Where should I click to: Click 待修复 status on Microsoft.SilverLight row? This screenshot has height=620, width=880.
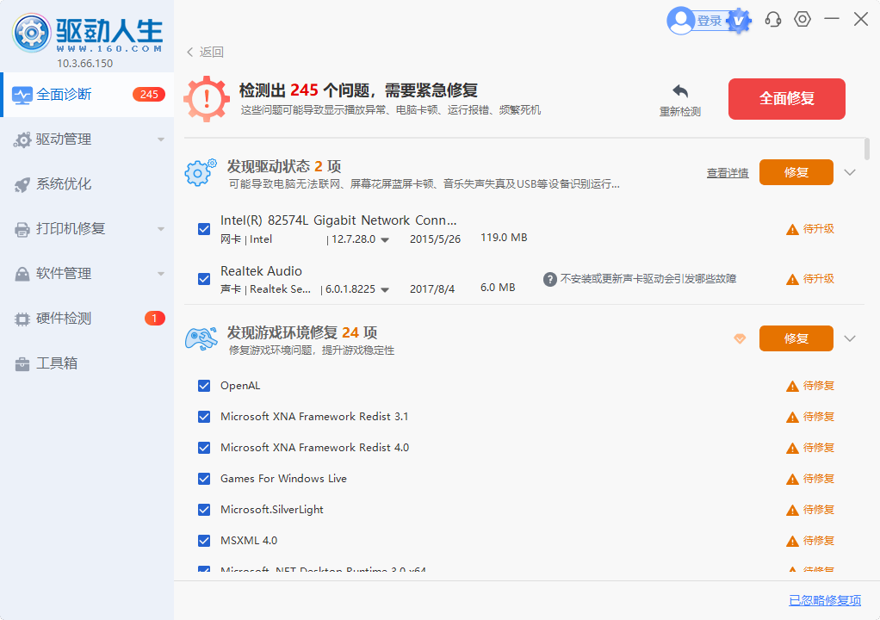[x=818, y=510]
